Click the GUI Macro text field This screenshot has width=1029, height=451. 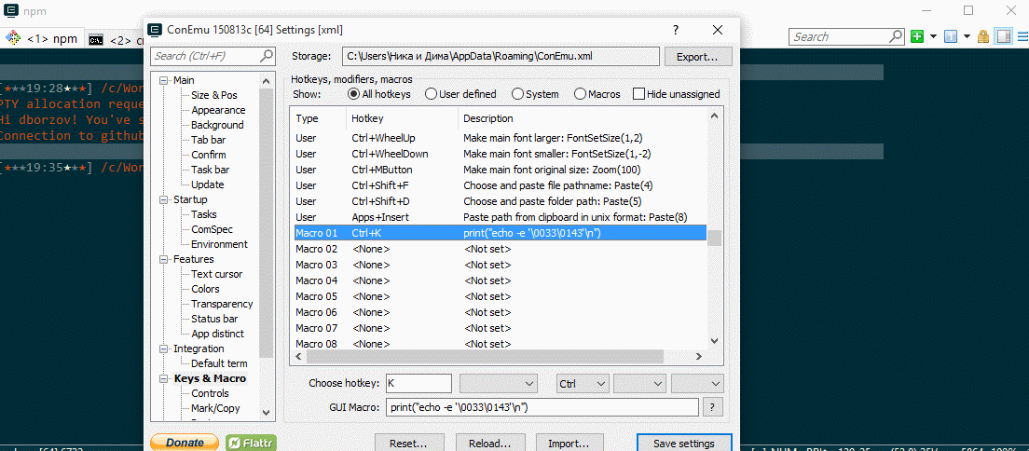[x=542, y=407]
